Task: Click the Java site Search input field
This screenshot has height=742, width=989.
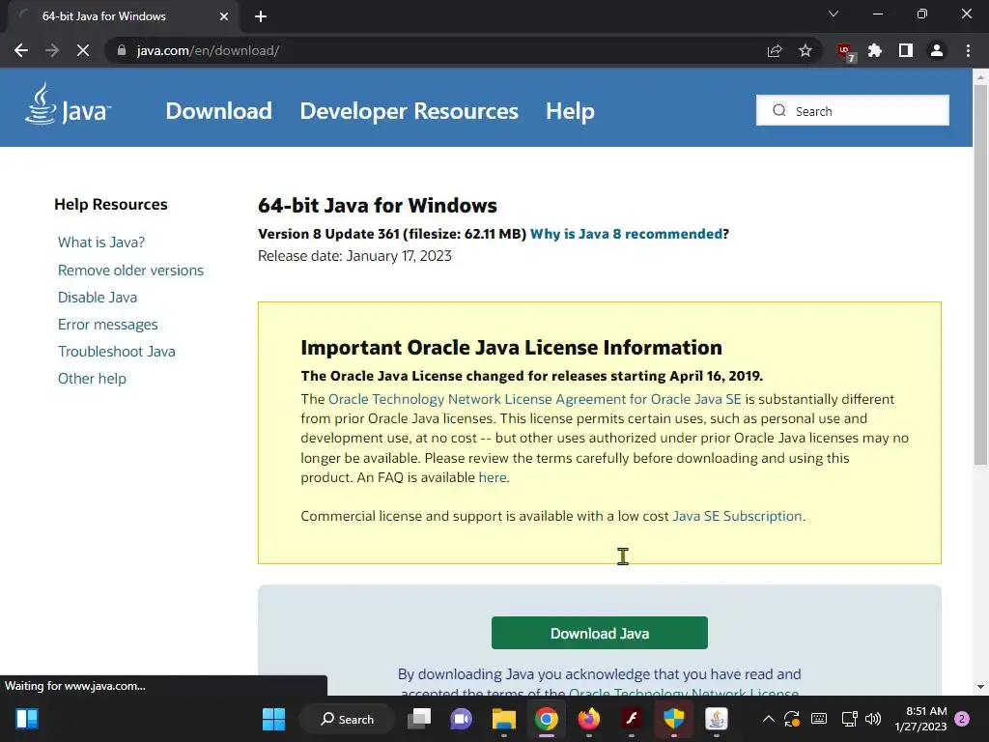Action: coord(852,110)
